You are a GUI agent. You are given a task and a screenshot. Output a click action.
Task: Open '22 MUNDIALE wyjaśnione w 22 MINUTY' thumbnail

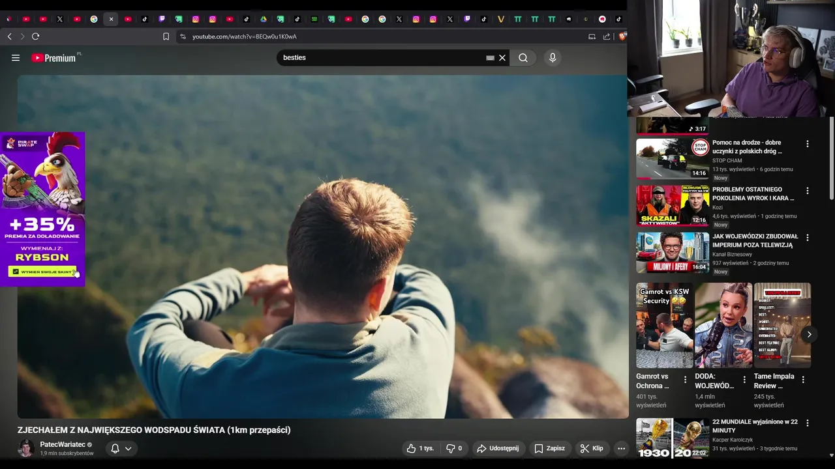point(673,438)
